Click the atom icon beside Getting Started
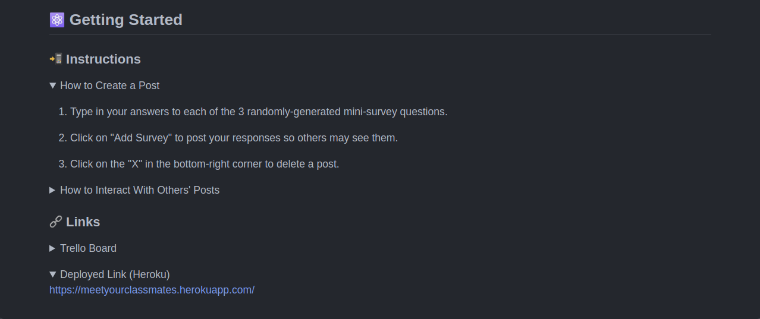The image size is (760, 319). (57, 20)
